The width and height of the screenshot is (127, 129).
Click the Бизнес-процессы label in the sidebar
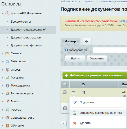[x=22, y=93]
